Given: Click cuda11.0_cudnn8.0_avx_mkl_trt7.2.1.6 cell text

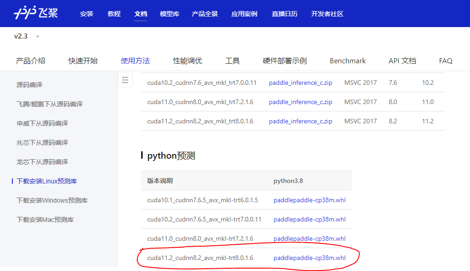Looking at the screenshot, I should (200, 102).
